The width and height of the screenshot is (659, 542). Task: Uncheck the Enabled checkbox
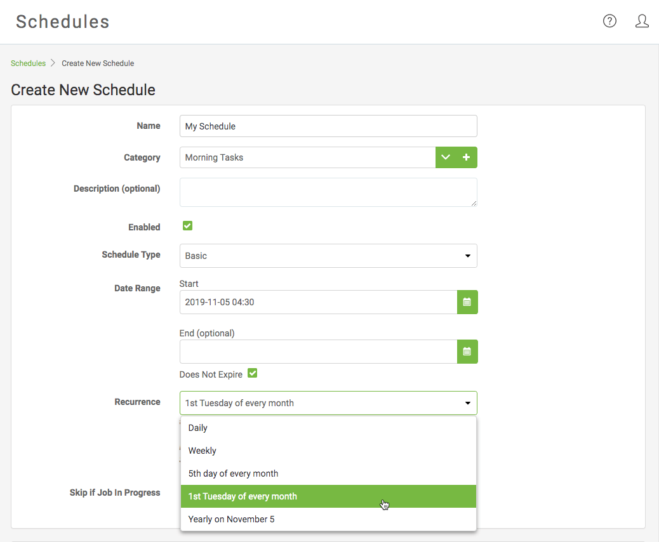pos(187,226)
